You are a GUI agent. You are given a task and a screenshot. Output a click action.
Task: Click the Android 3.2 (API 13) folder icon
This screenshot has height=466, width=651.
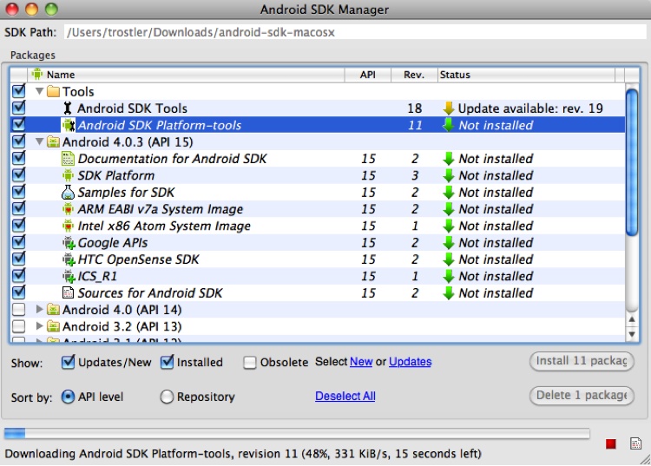pyautogui.click(x=53, y=326)
